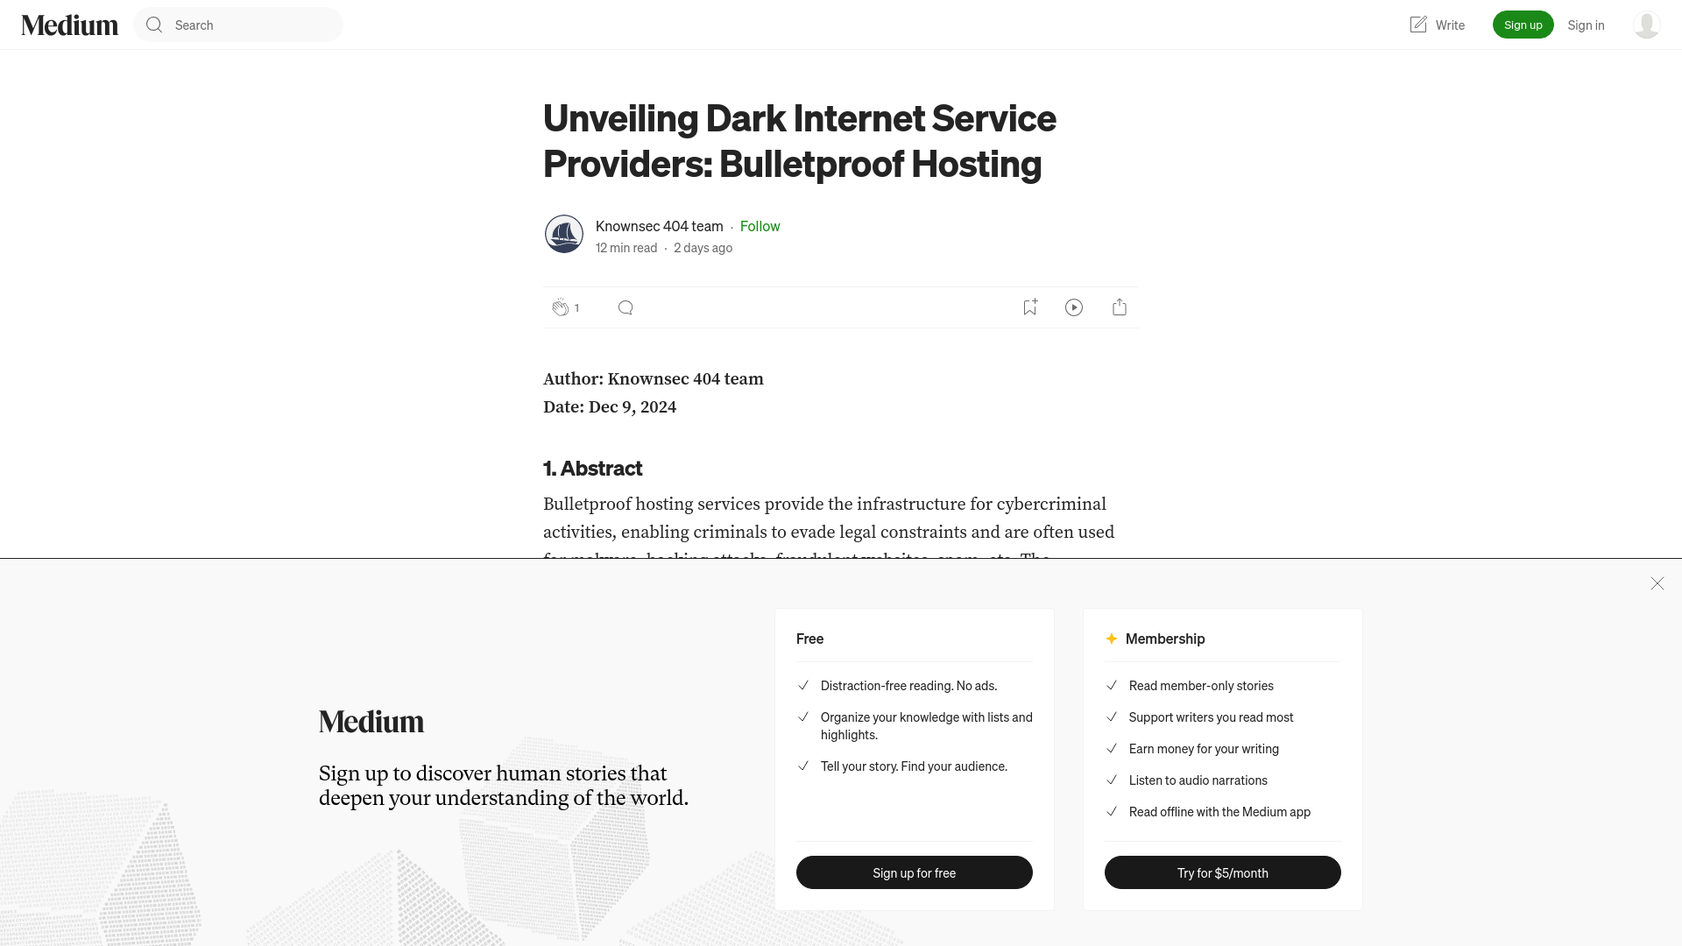Image resolution: width=1682 pixels, height=946 pixels.
Task: Click the Sign up green button header
Action: point(1523,25)
